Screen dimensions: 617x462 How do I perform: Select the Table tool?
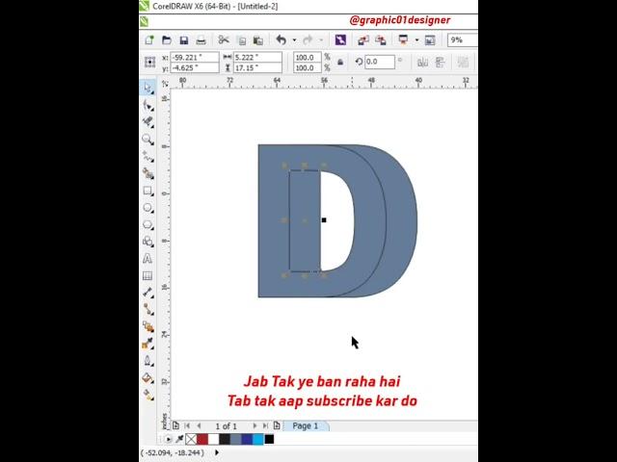[148, 276]
